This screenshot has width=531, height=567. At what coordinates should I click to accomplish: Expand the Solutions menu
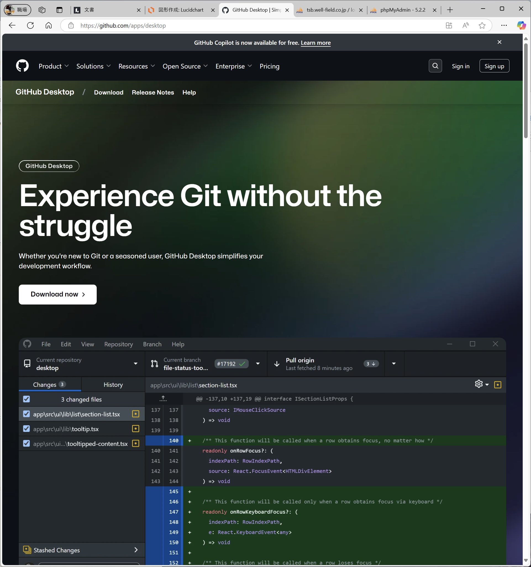93,66
